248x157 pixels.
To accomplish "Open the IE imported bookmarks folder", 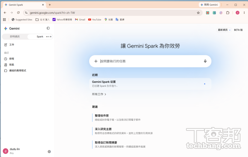I will (x=43, y=20).
